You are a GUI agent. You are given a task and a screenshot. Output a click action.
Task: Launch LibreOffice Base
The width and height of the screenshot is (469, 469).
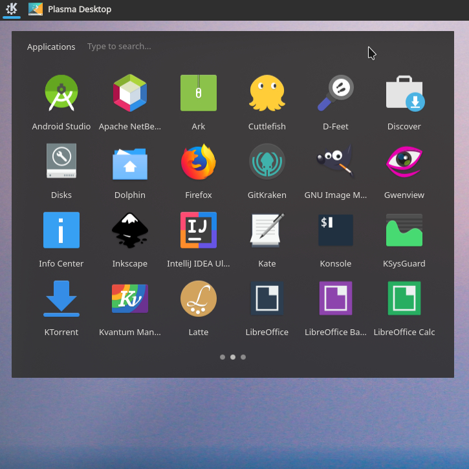335,298
